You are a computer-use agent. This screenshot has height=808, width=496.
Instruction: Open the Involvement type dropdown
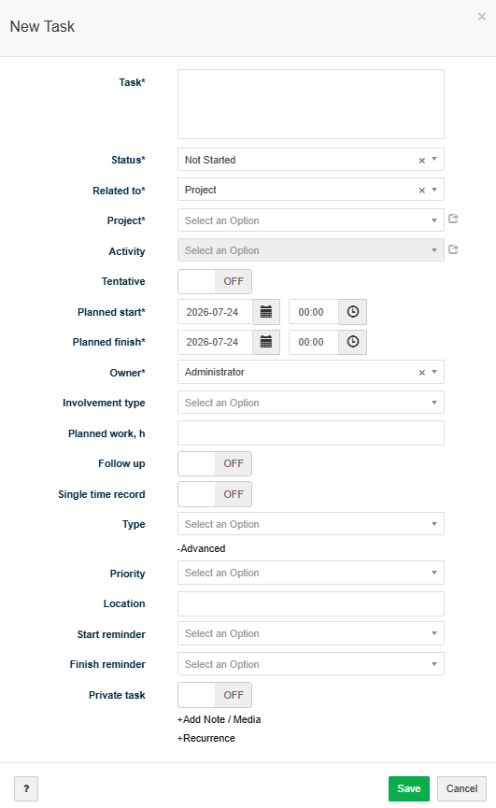click(310, 403)
